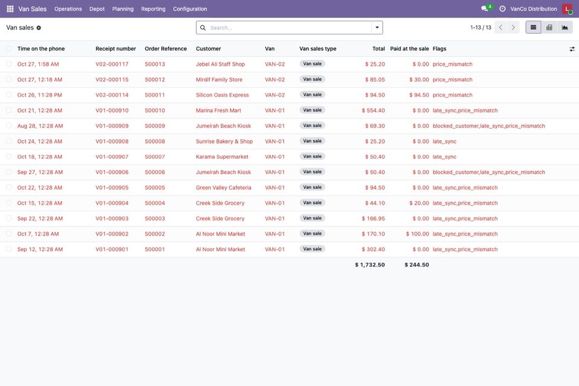Click the Oct 15, 12:28 AM time cell

pyautogui.click(x=40, y=203)
